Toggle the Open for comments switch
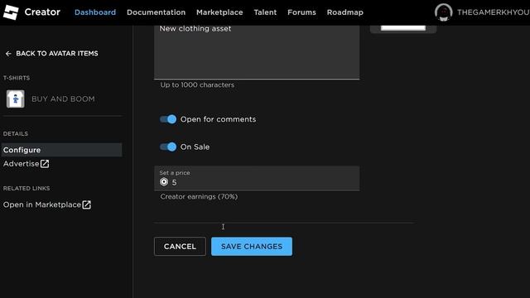The height and width of the screenshot is (298, 530). 168,119
